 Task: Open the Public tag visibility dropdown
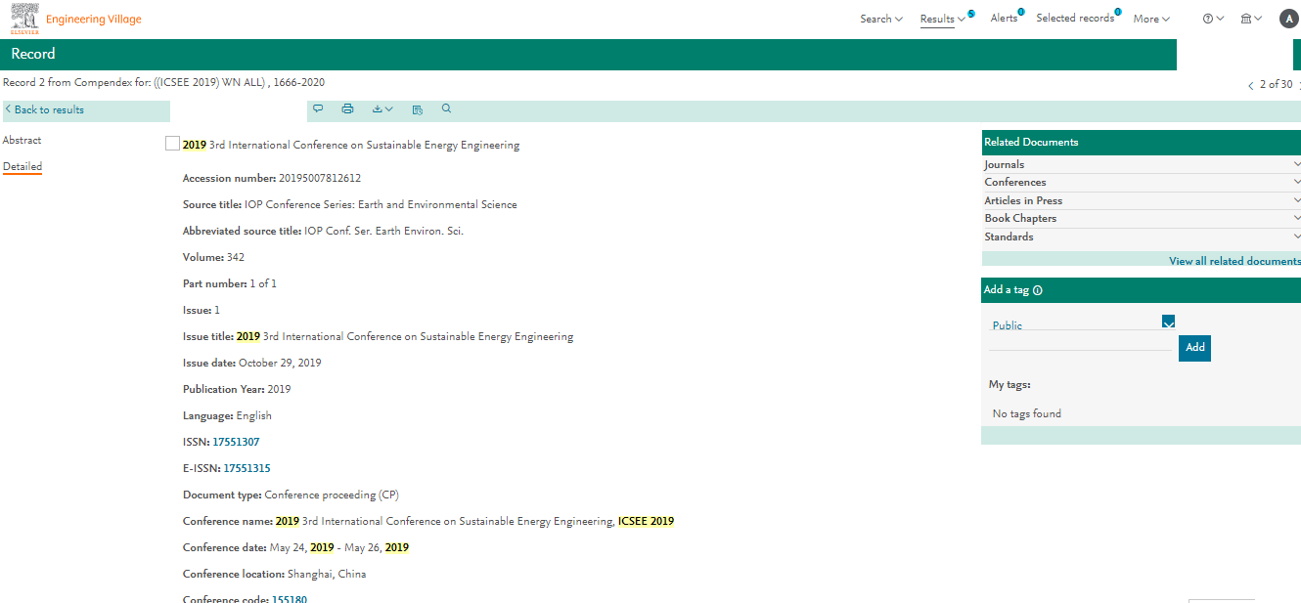[x=1168, y=322]
